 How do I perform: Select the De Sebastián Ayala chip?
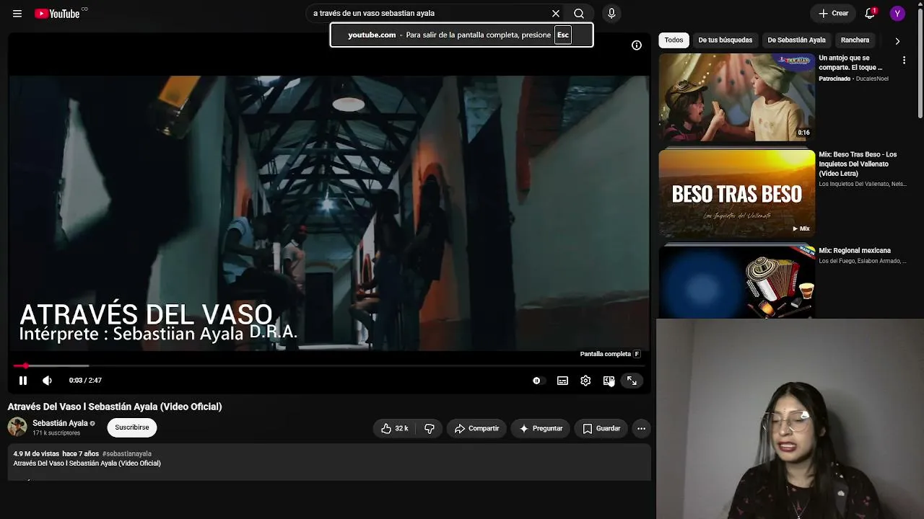(x=796, y=40)
